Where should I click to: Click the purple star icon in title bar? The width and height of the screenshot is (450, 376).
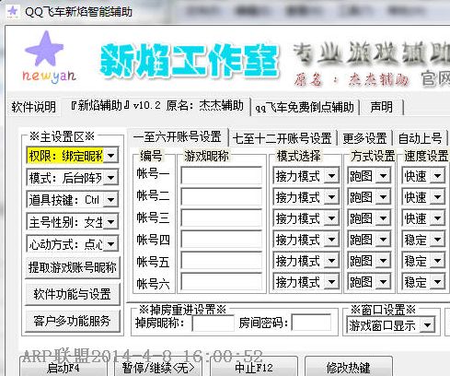point(13,11)
